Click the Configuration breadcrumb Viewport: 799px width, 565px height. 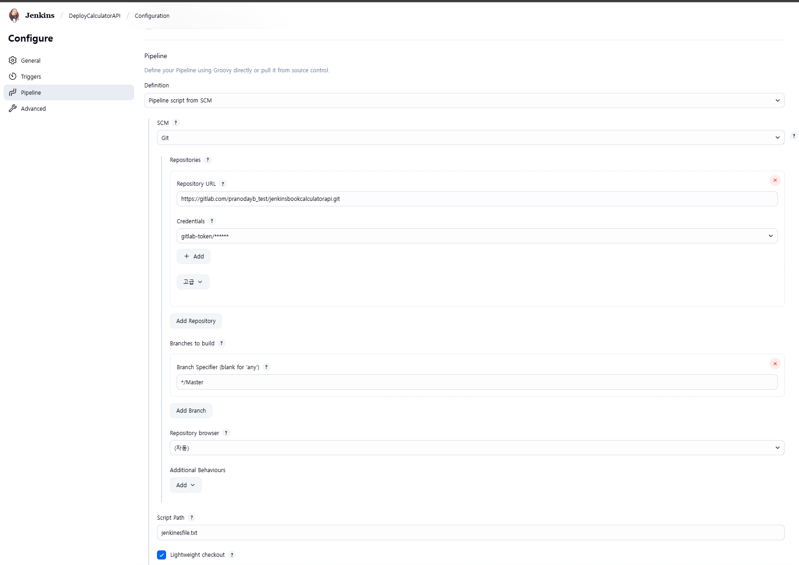tap(152, 16)
